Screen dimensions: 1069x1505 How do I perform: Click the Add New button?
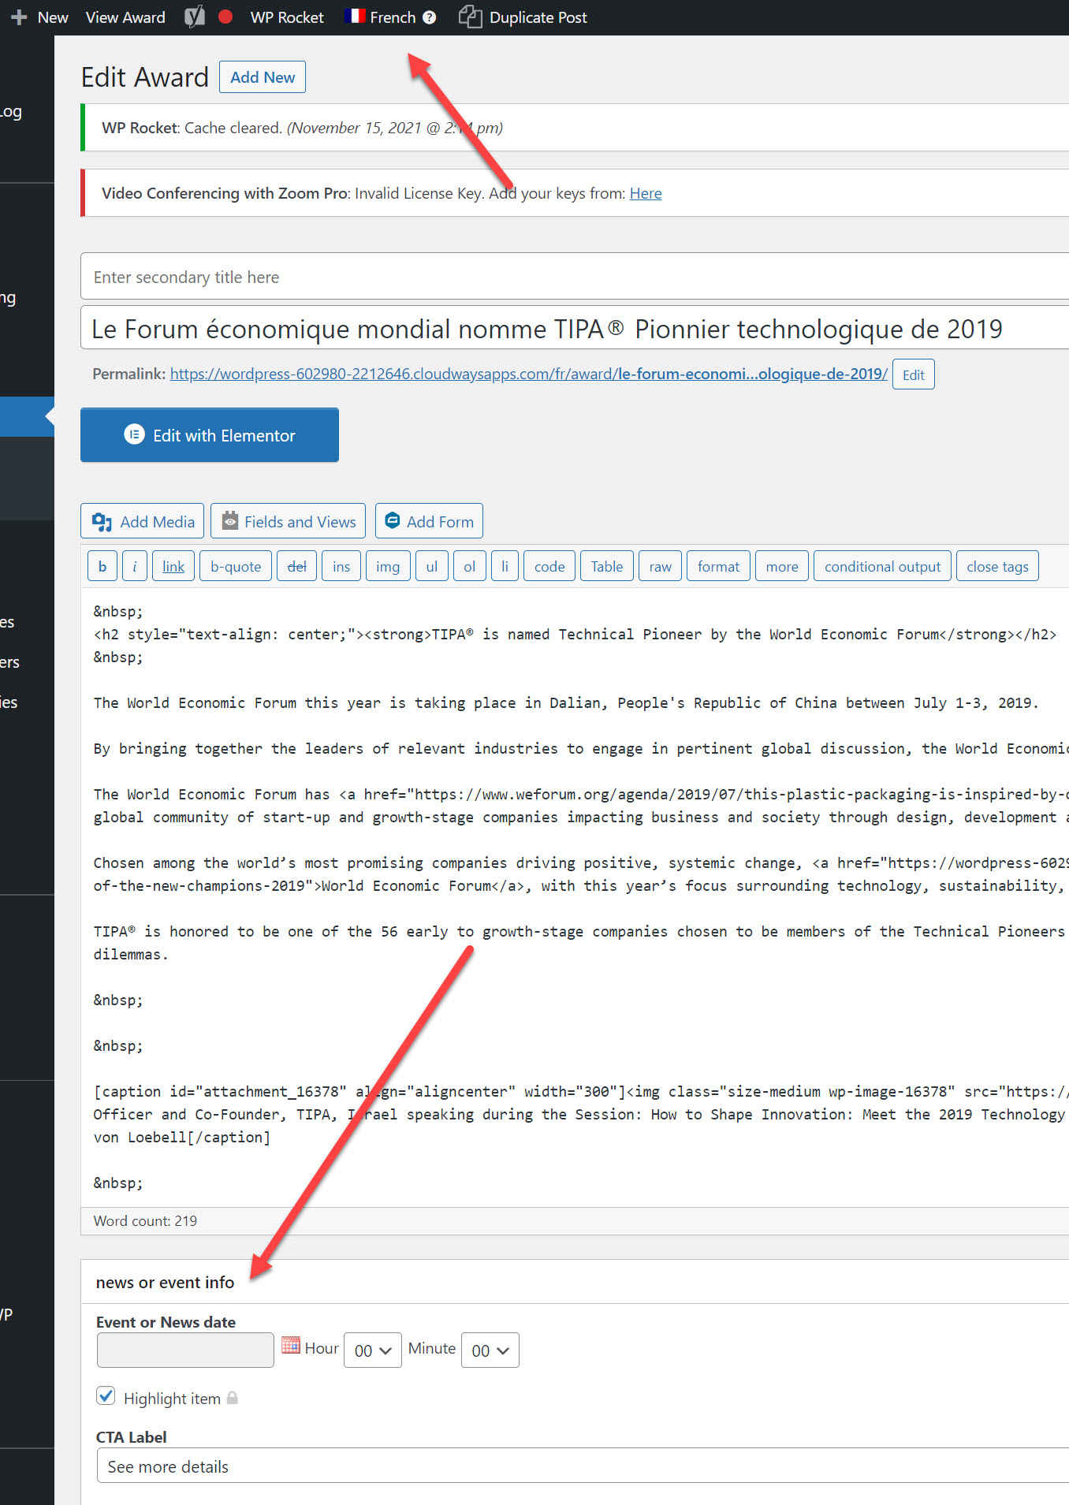click(x=263, y=77)
